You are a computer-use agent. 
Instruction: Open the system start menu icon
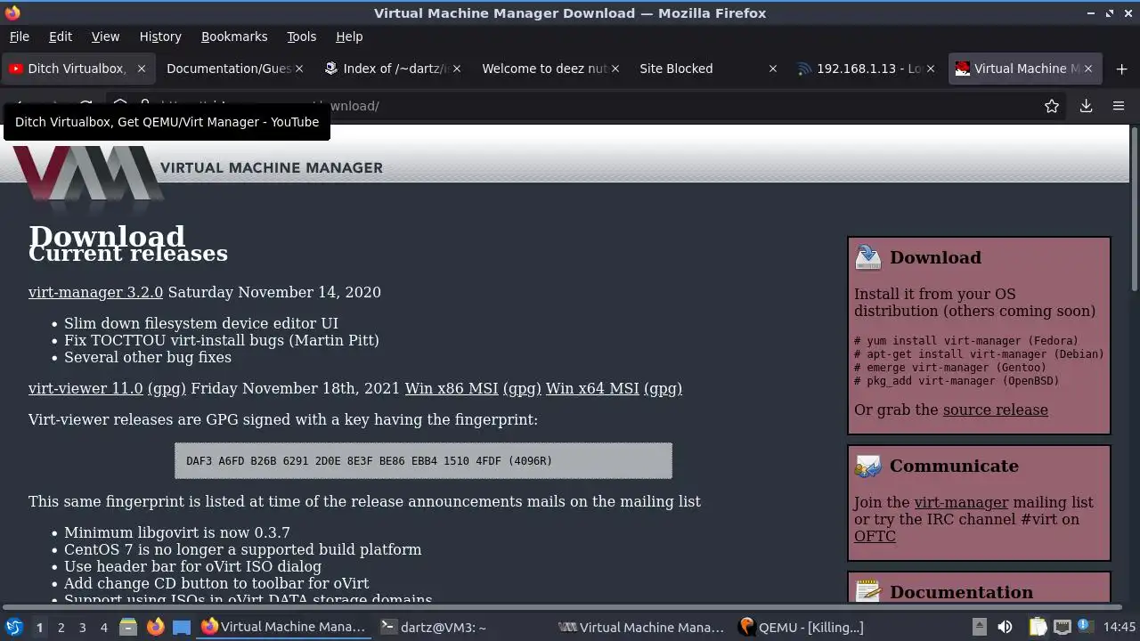click(x=13, y=627)
